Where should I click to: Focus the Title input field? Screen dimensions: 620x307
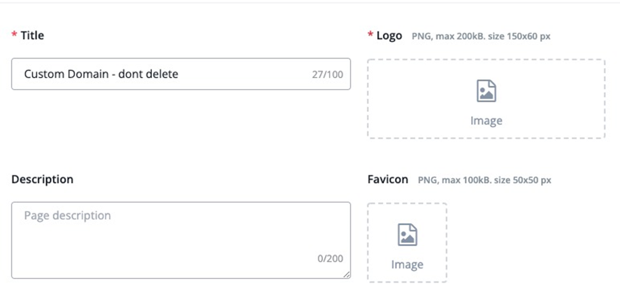tap(181, 74)
